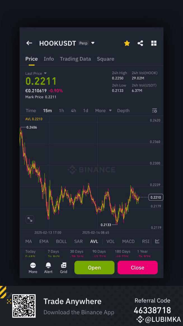Select the Info tab
The width and height of the screenshot is (183, 326).
click(x=49, y=59)
